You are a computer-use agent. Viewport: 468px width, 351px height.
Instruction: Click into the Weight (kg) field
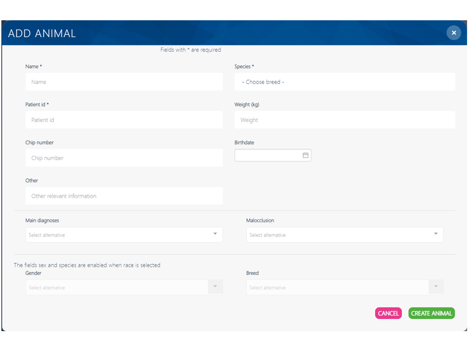345,120
